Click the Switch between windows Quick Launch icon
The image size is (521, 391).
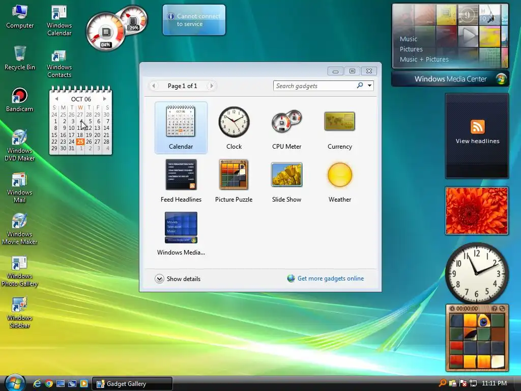[72, 384]
